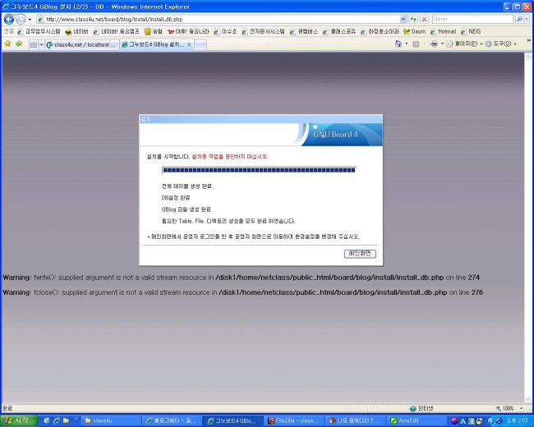Expand the address bar URL history dropdown
This screenshot has height=427, width=534.
tap(403, 19)
